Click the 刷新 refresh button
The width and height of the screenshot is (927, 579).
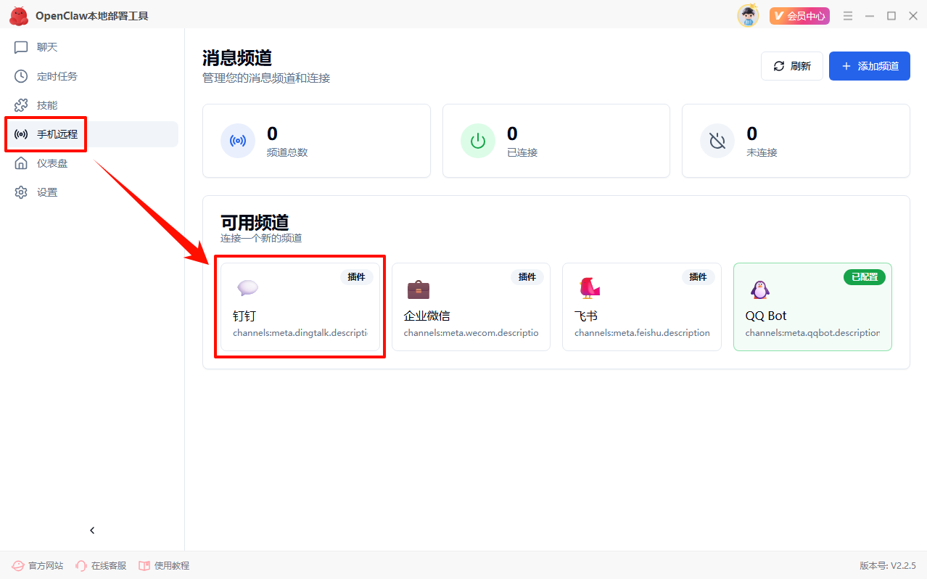(x=791, y=66)
